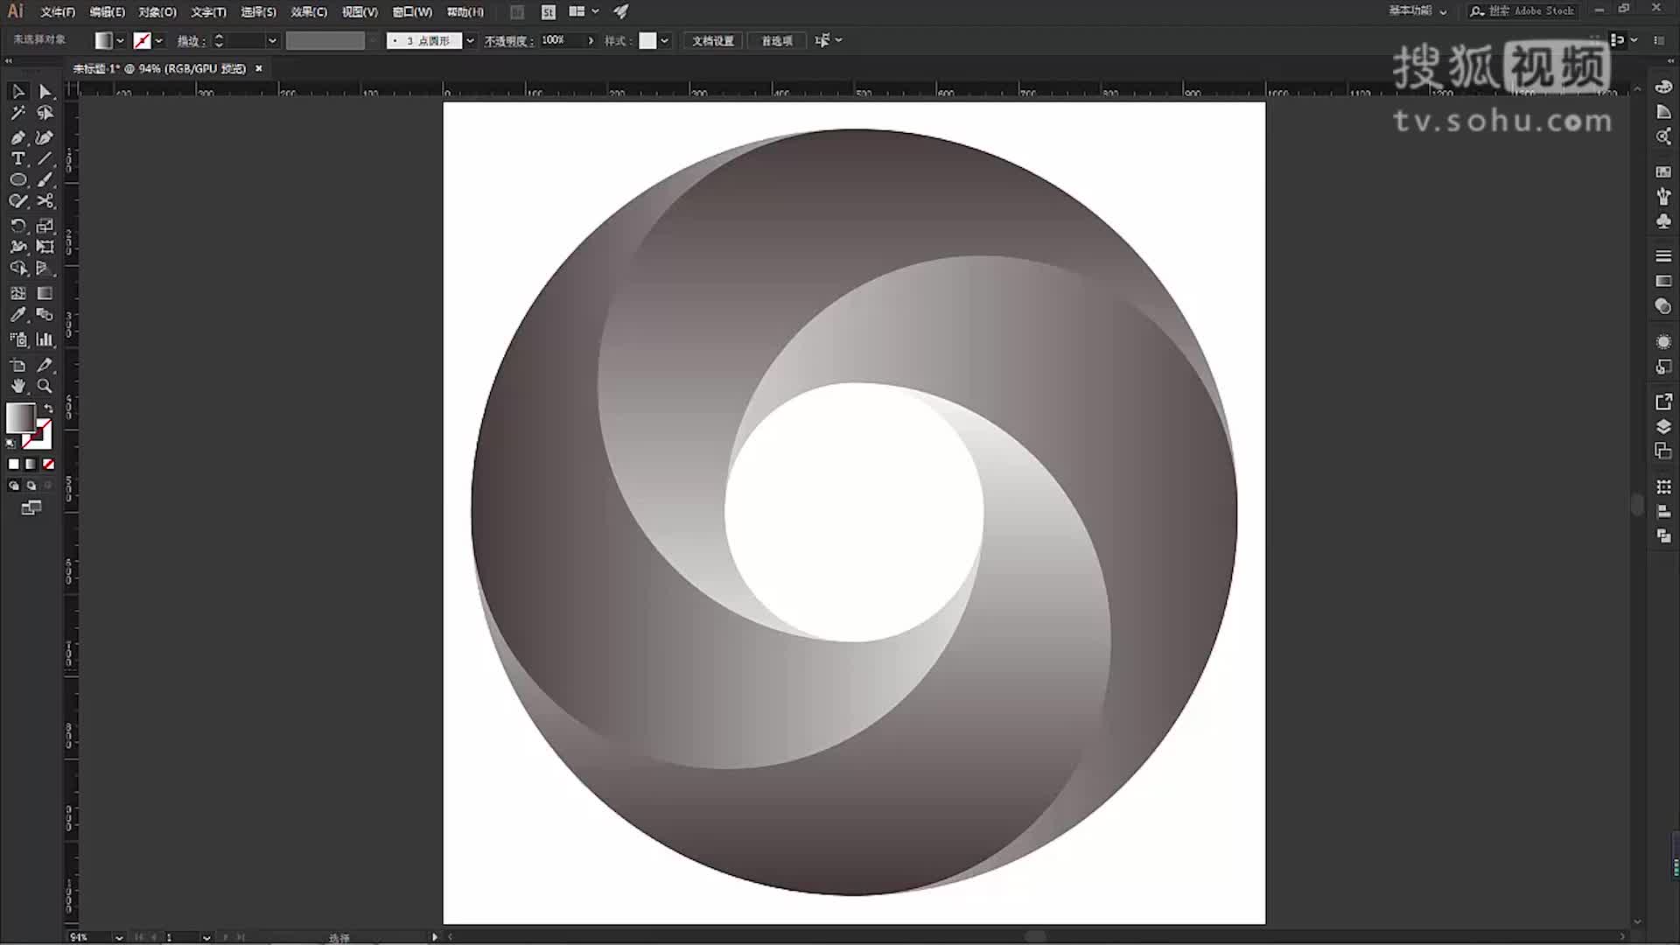1680x945 pixels.
Task: Set paint mode to None
Action: [x=48, y=465]
